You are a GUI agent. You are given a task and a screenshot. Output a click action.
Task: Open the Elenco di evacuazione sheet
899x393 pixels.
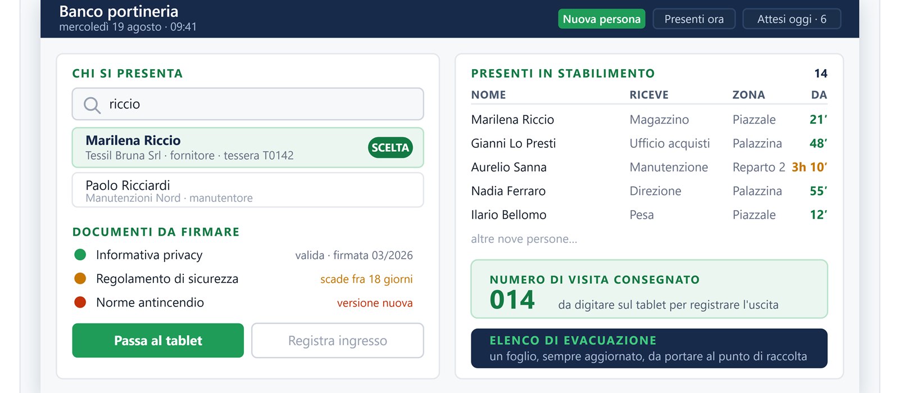coord(649,349)
